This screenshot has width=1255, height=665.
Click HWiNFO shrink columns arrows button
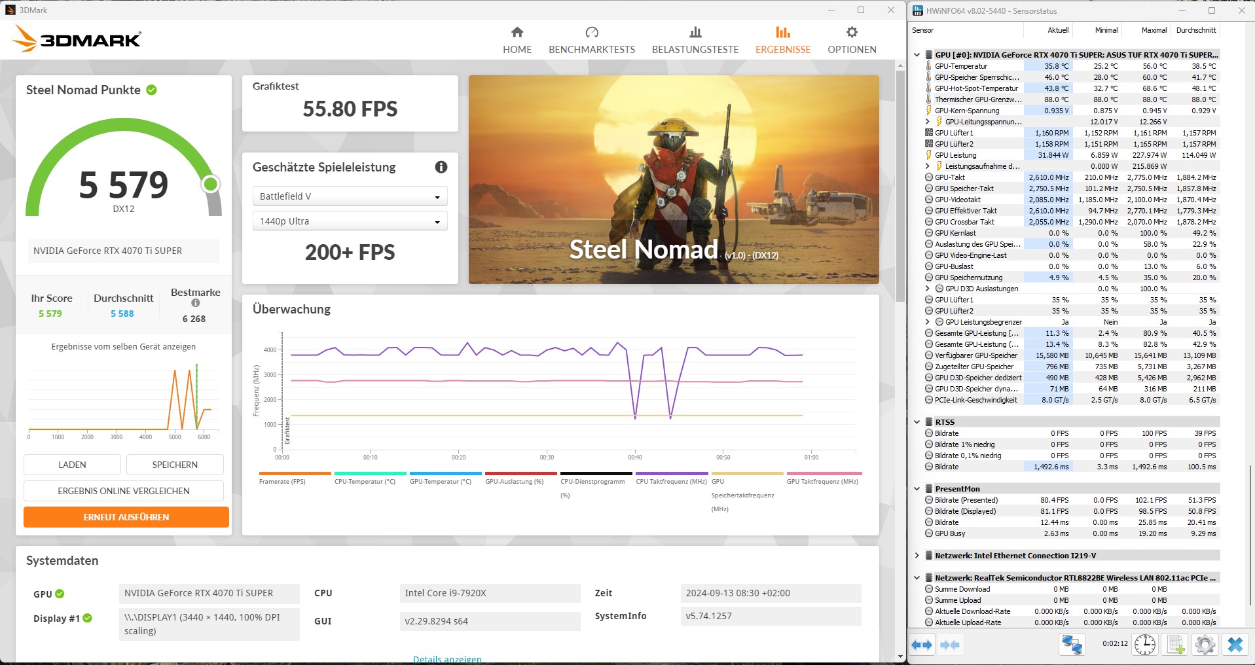[x=950, y=645]
